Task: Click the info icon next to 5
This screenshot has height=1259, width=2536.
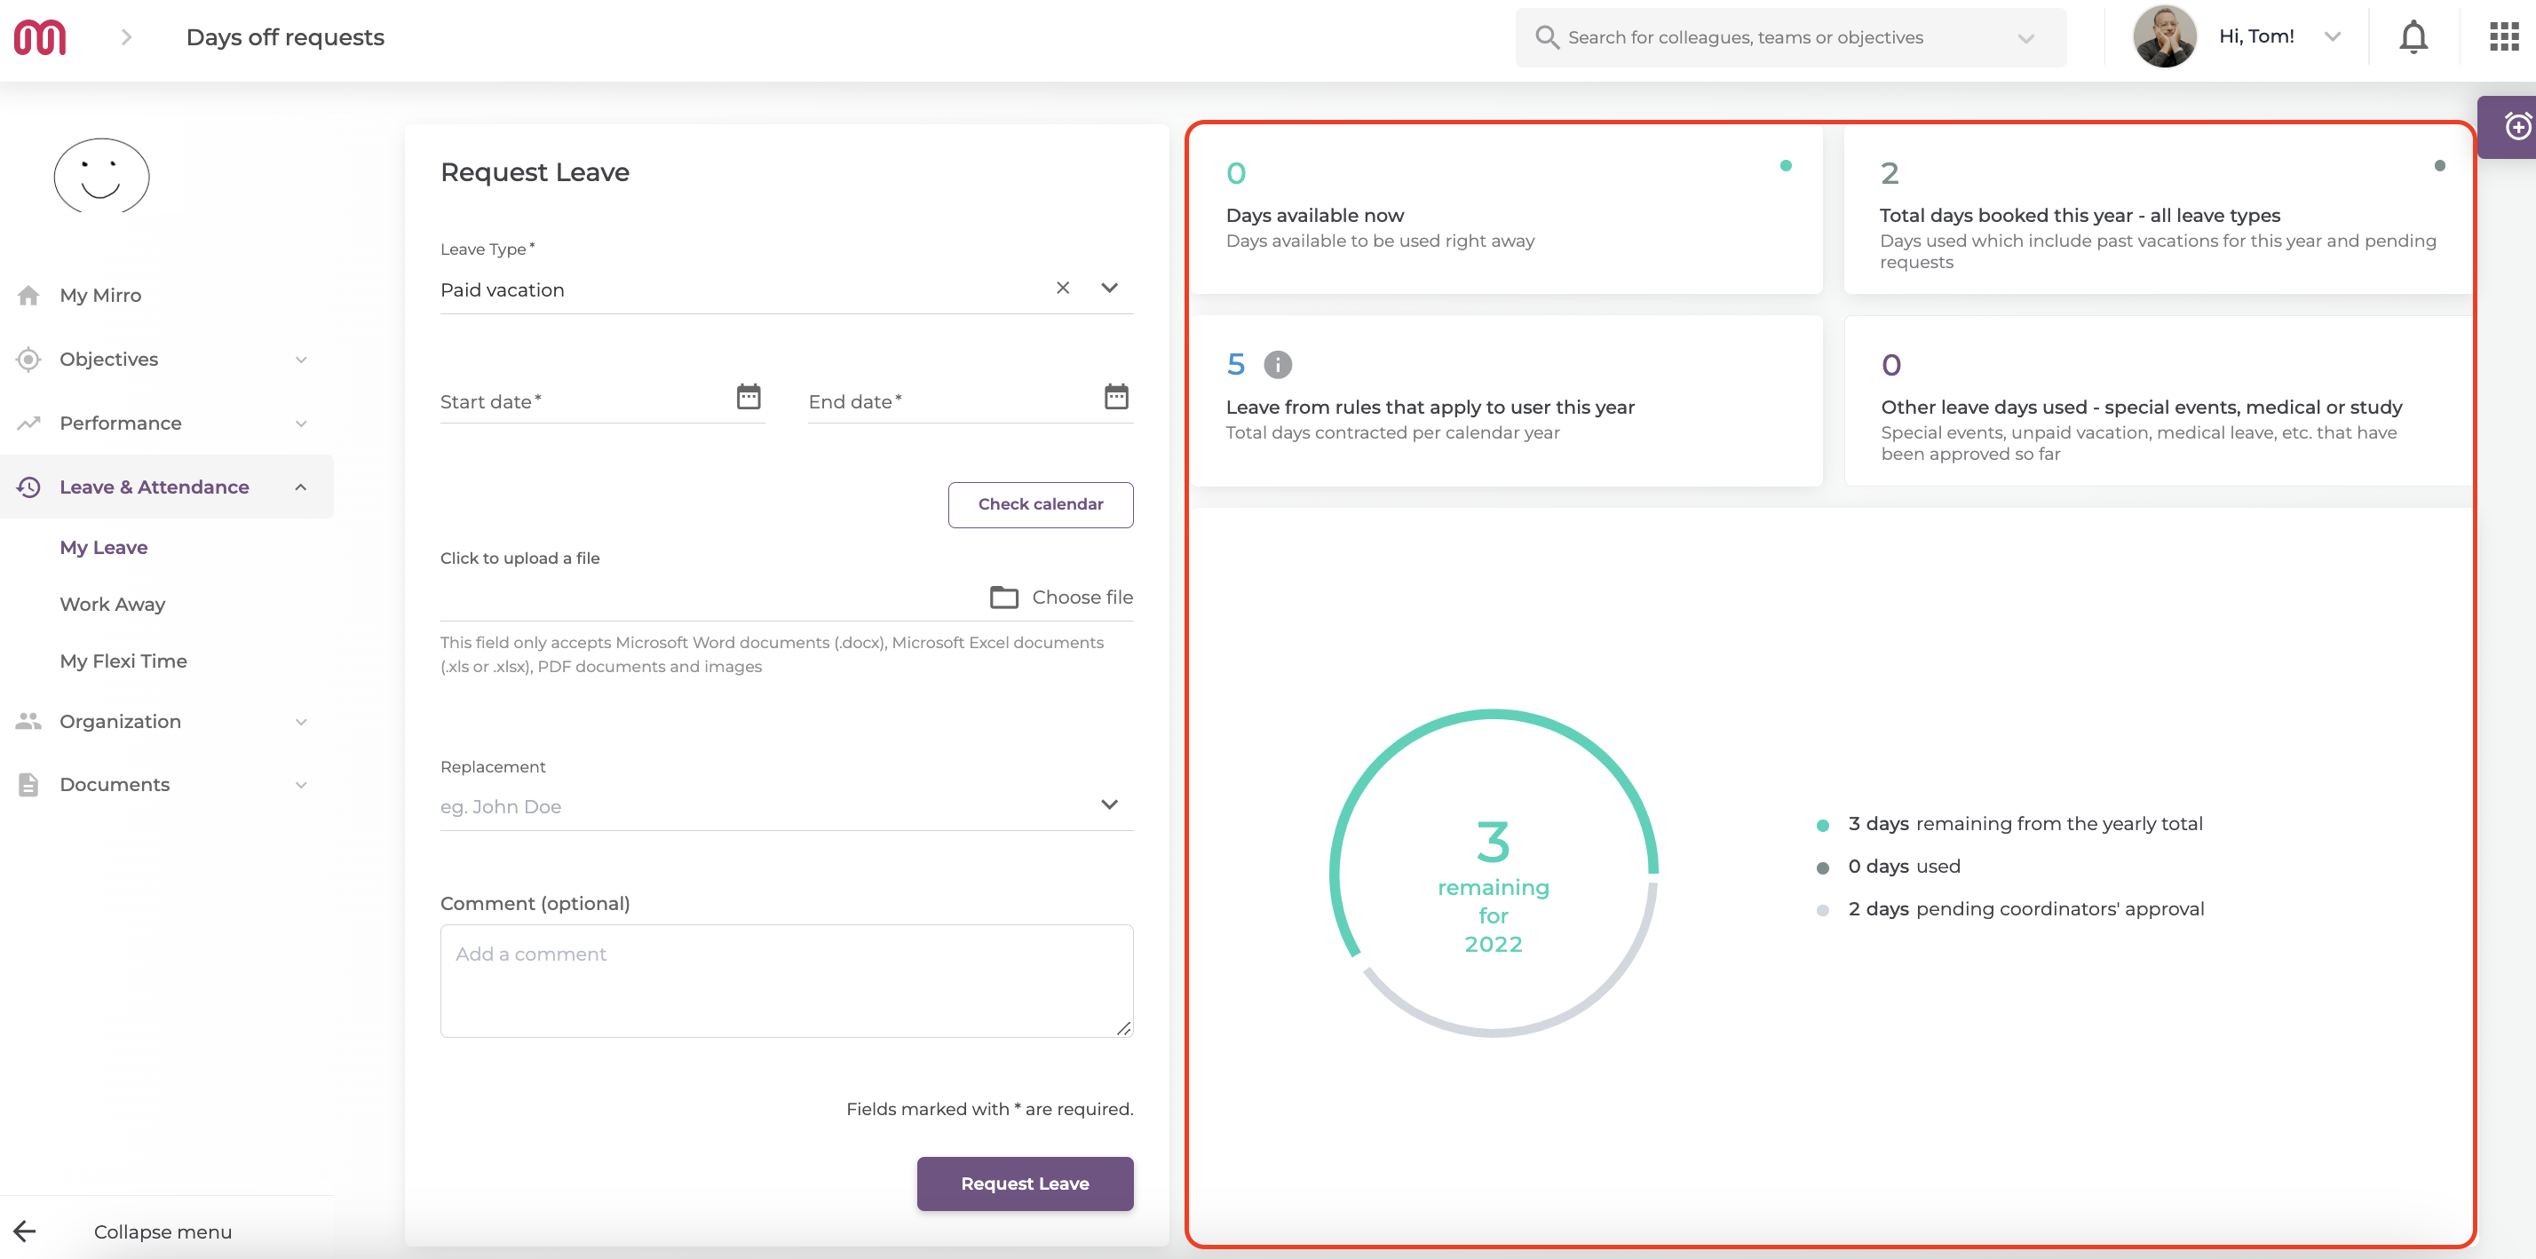Action: [1277, 364]
